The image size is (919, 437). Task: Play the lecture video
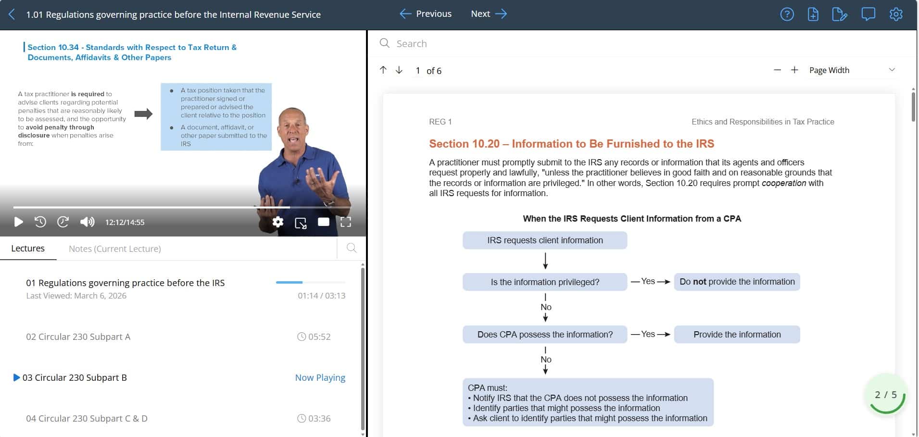coord(18,222)
